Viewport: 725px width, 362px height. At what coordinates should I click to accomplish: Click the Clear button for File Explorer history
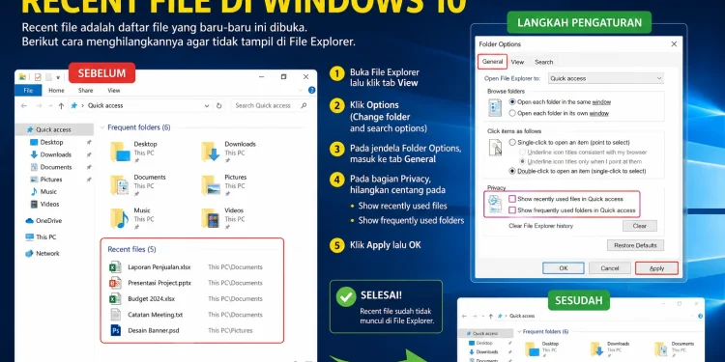click(x=640, y=226)
